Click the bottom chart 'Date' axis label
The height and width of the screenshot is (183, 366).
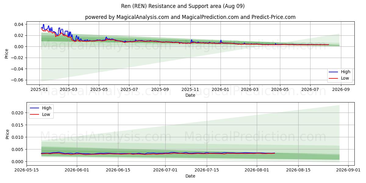click(190, 176)
